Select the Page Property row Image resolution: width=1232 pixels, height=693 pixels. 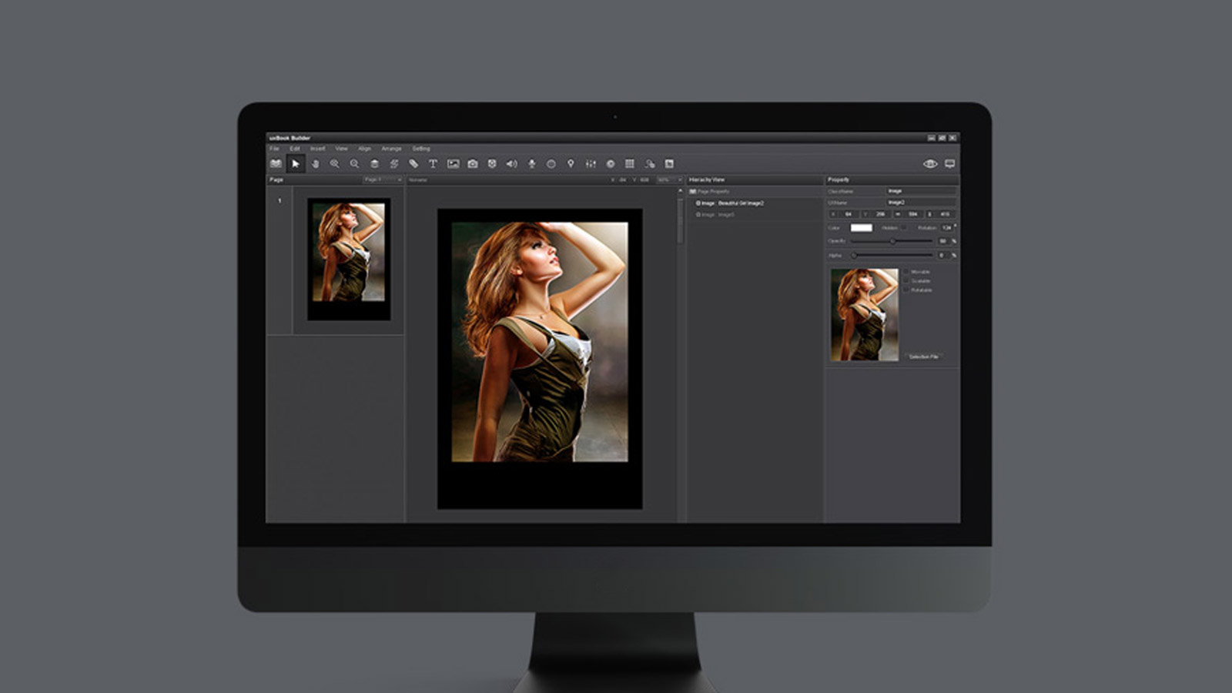click(755, 192)
